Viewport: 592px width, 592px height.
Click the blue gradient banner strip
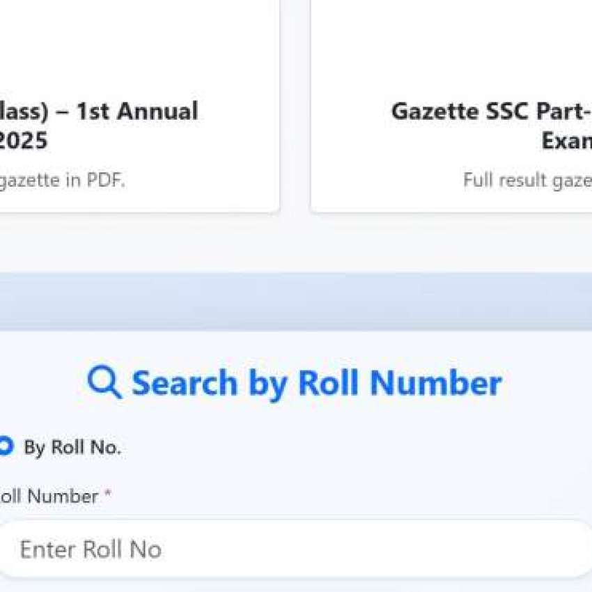tap(296, 301)
